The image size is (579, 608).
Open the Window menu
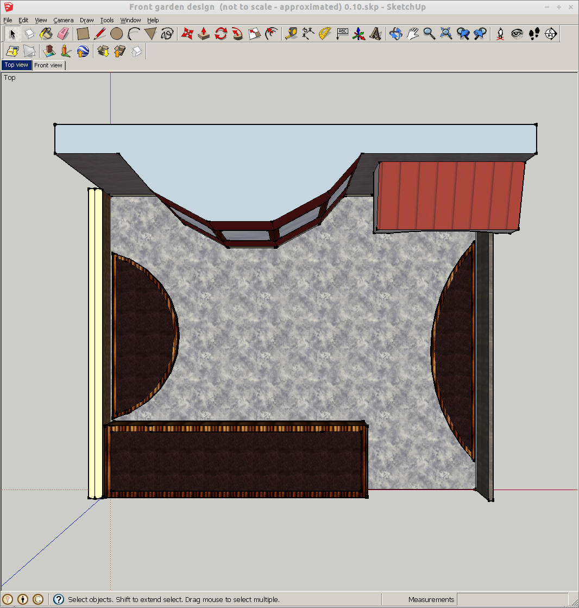[130, 20]
